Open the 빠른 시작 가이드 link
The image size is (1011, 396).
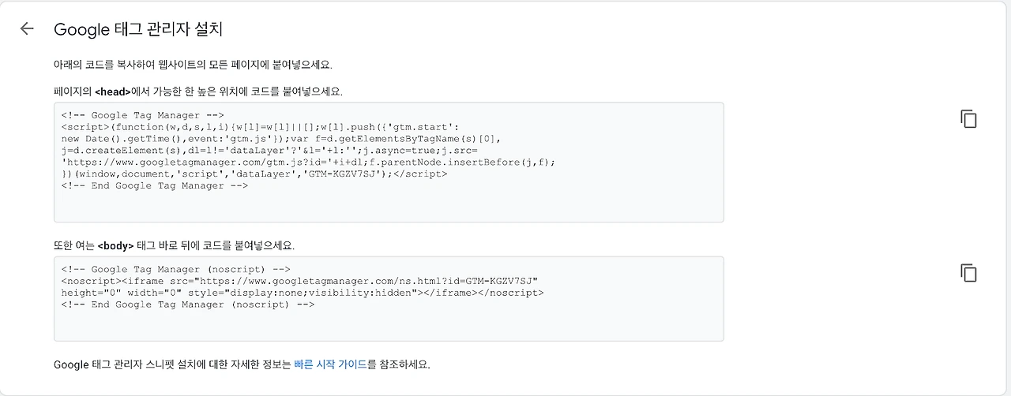click(x=330, y=364)
